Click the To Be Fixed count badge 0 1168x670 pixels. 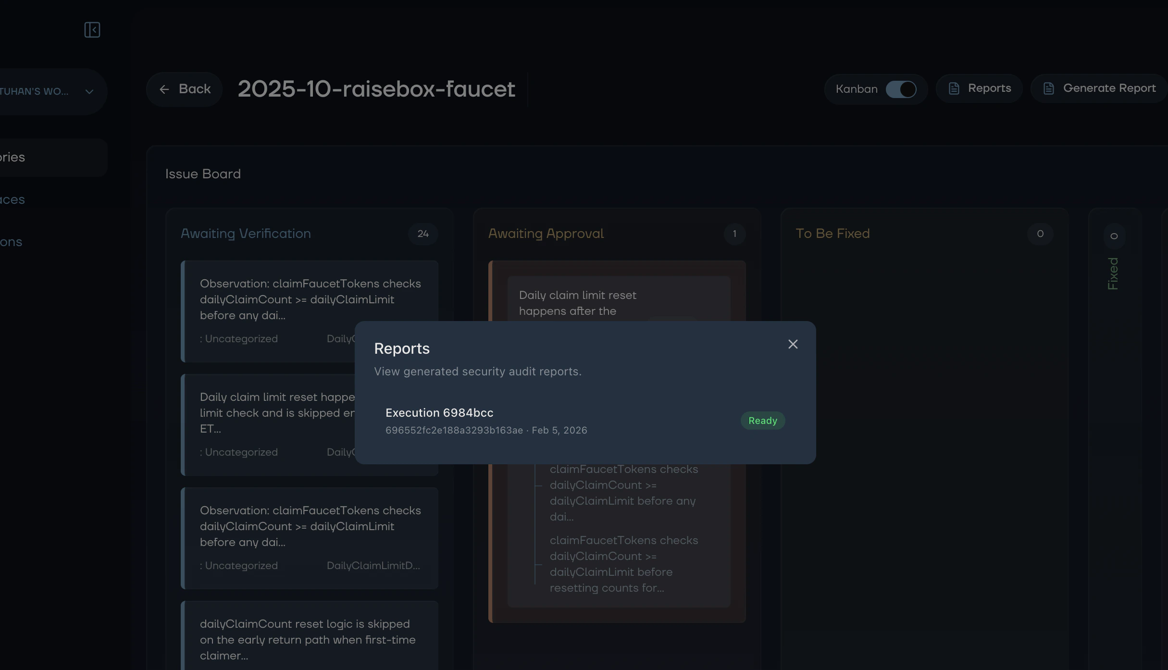[x=1040, y=234]
